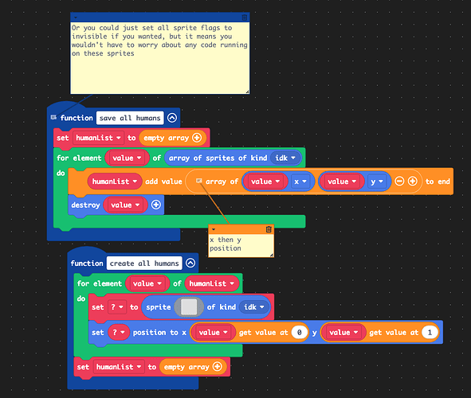Delete the 'x then y position' comment

(x=269, y=229)
